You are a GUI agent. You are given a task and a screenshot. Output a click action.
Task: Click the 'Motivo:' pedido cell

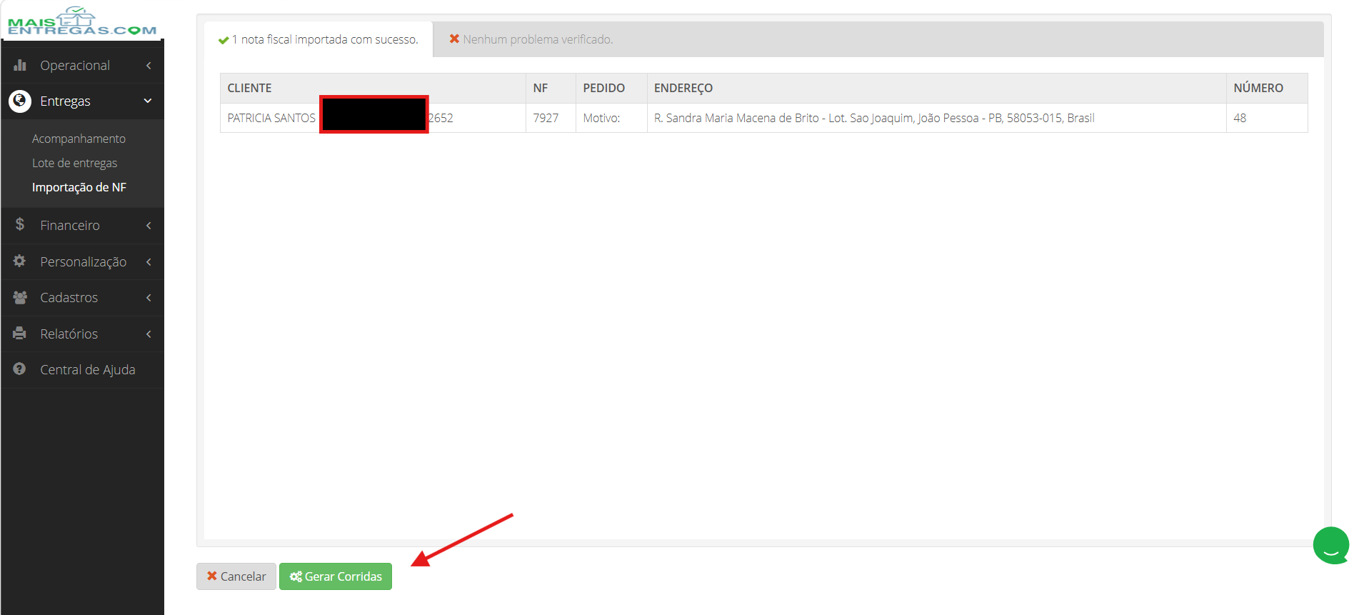pos(611,118)
